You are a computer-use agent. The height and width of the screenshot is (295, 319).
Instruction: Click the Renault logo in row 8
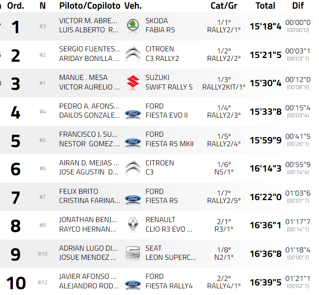coord(133,225)
